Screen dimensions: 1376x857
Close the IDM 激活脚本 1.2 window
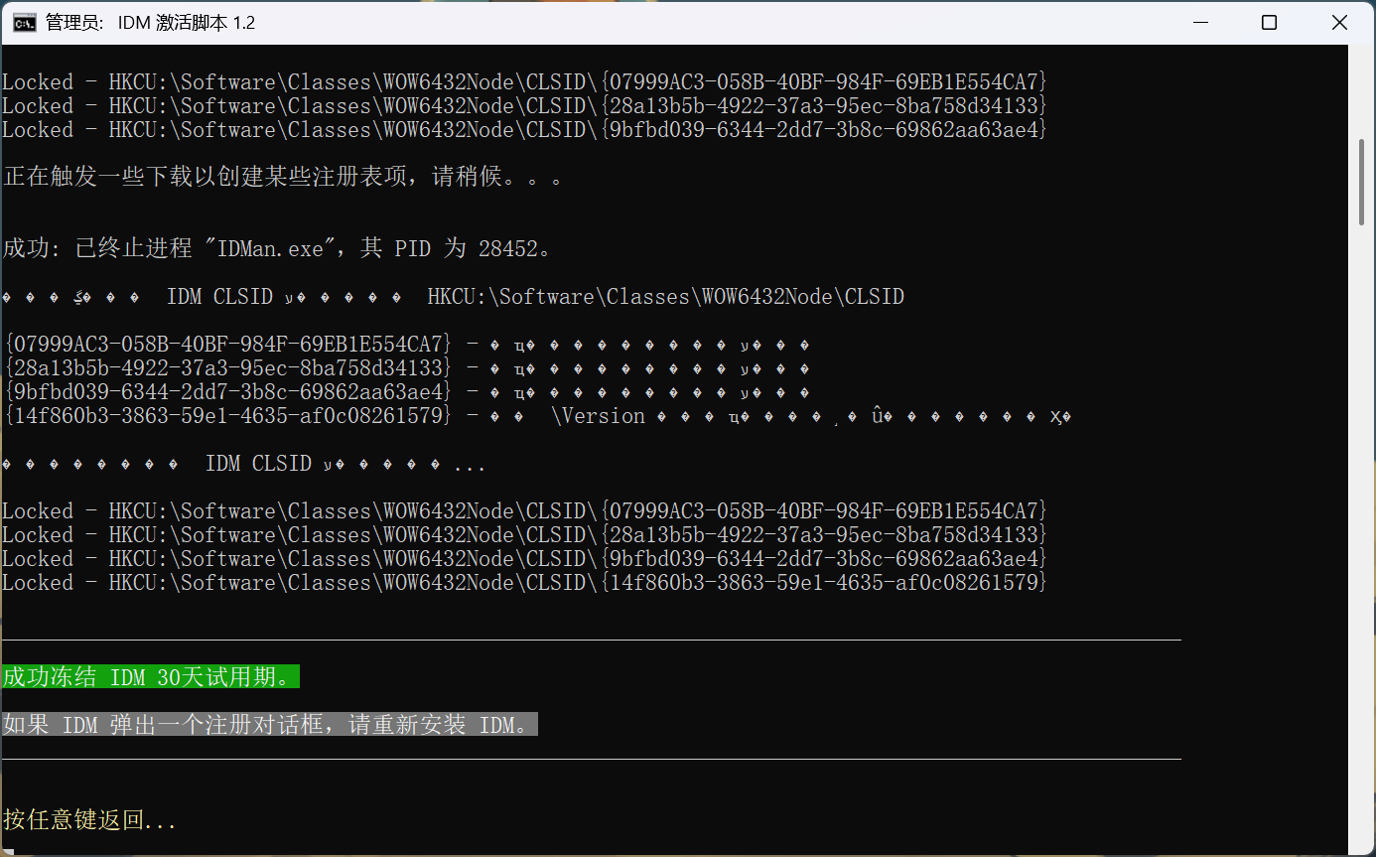(x=1338, y=23)
